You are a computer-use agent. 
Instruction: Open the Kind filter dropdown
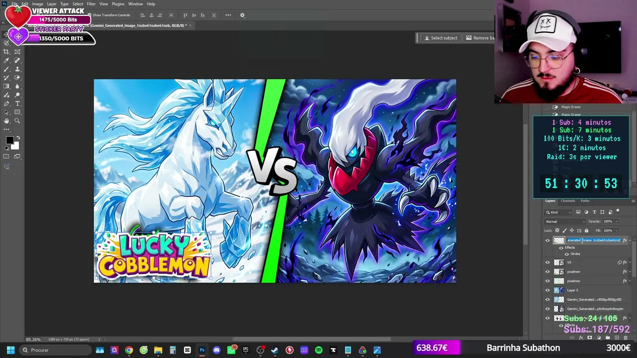point(558,212)
